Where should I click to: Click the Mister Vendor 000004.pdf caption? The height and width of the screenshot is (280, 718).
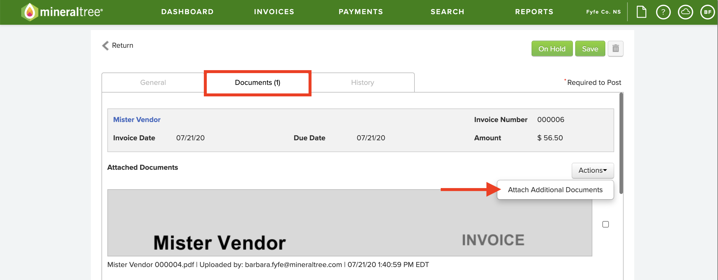150,265
